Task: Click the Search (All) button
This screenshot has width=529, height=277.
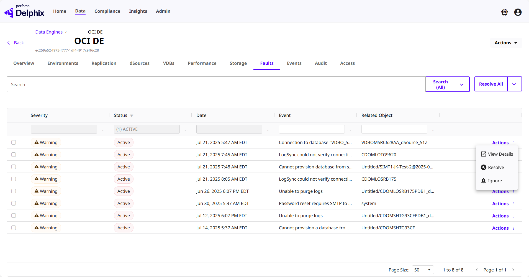Action: tap(440, 84)
